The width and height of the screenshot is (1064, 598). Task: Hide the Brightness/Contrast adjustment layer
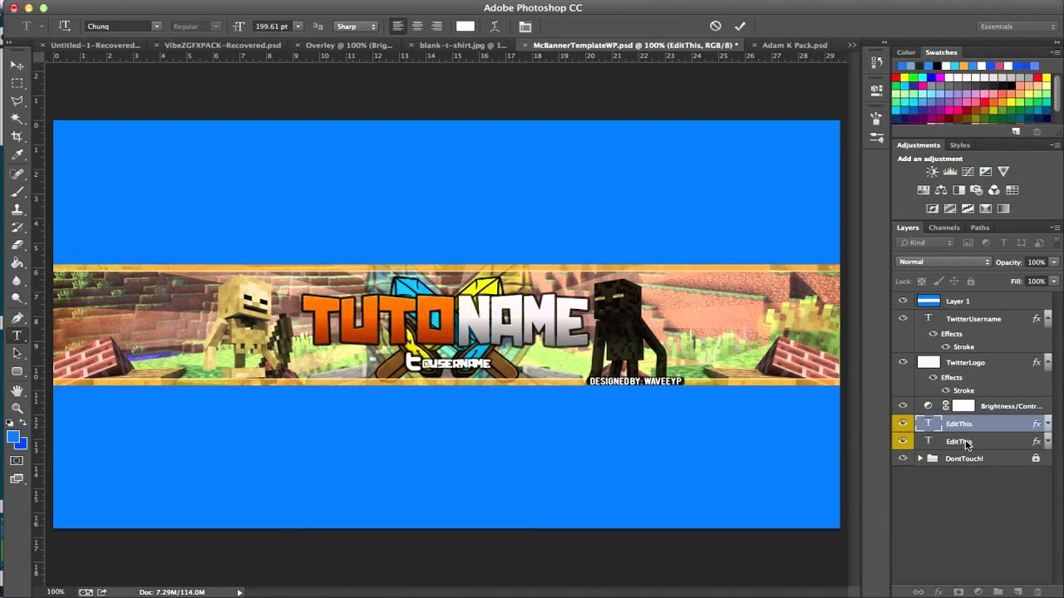903,406
